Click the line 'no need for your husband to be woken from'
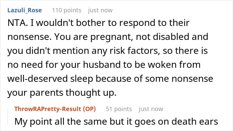 [104, 65]
